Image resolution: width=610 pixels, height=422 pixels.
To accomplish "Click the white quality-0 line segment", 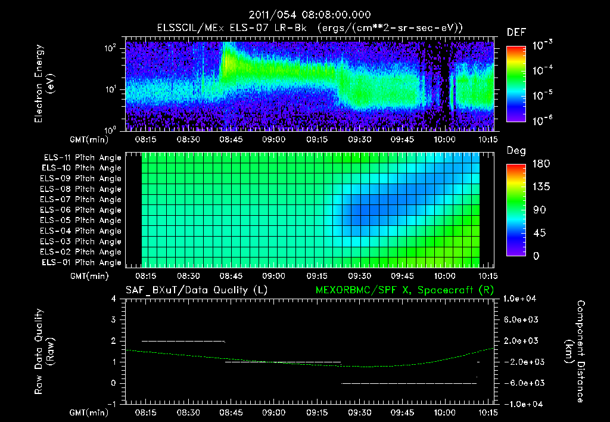I will (409, 383).
